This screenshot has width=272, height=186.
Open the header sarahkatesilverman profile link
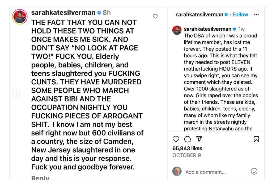pos(199,15)
